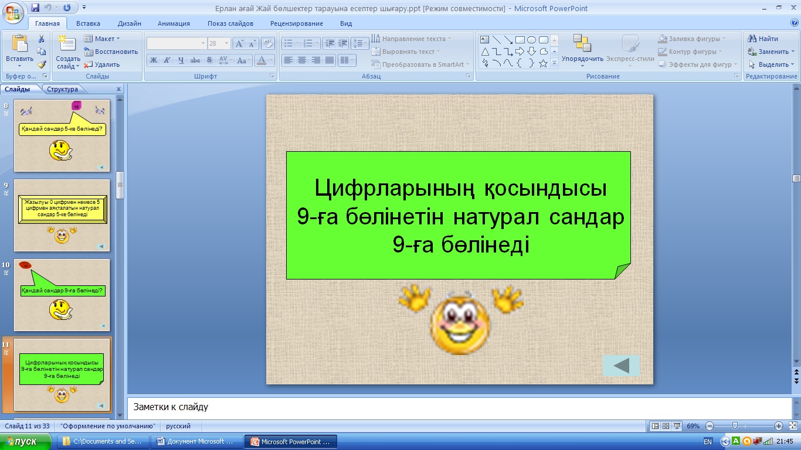Click the Save icon in quick access toolbar
This screenshot has width=801, height=450.
click(x=36, y=8)
